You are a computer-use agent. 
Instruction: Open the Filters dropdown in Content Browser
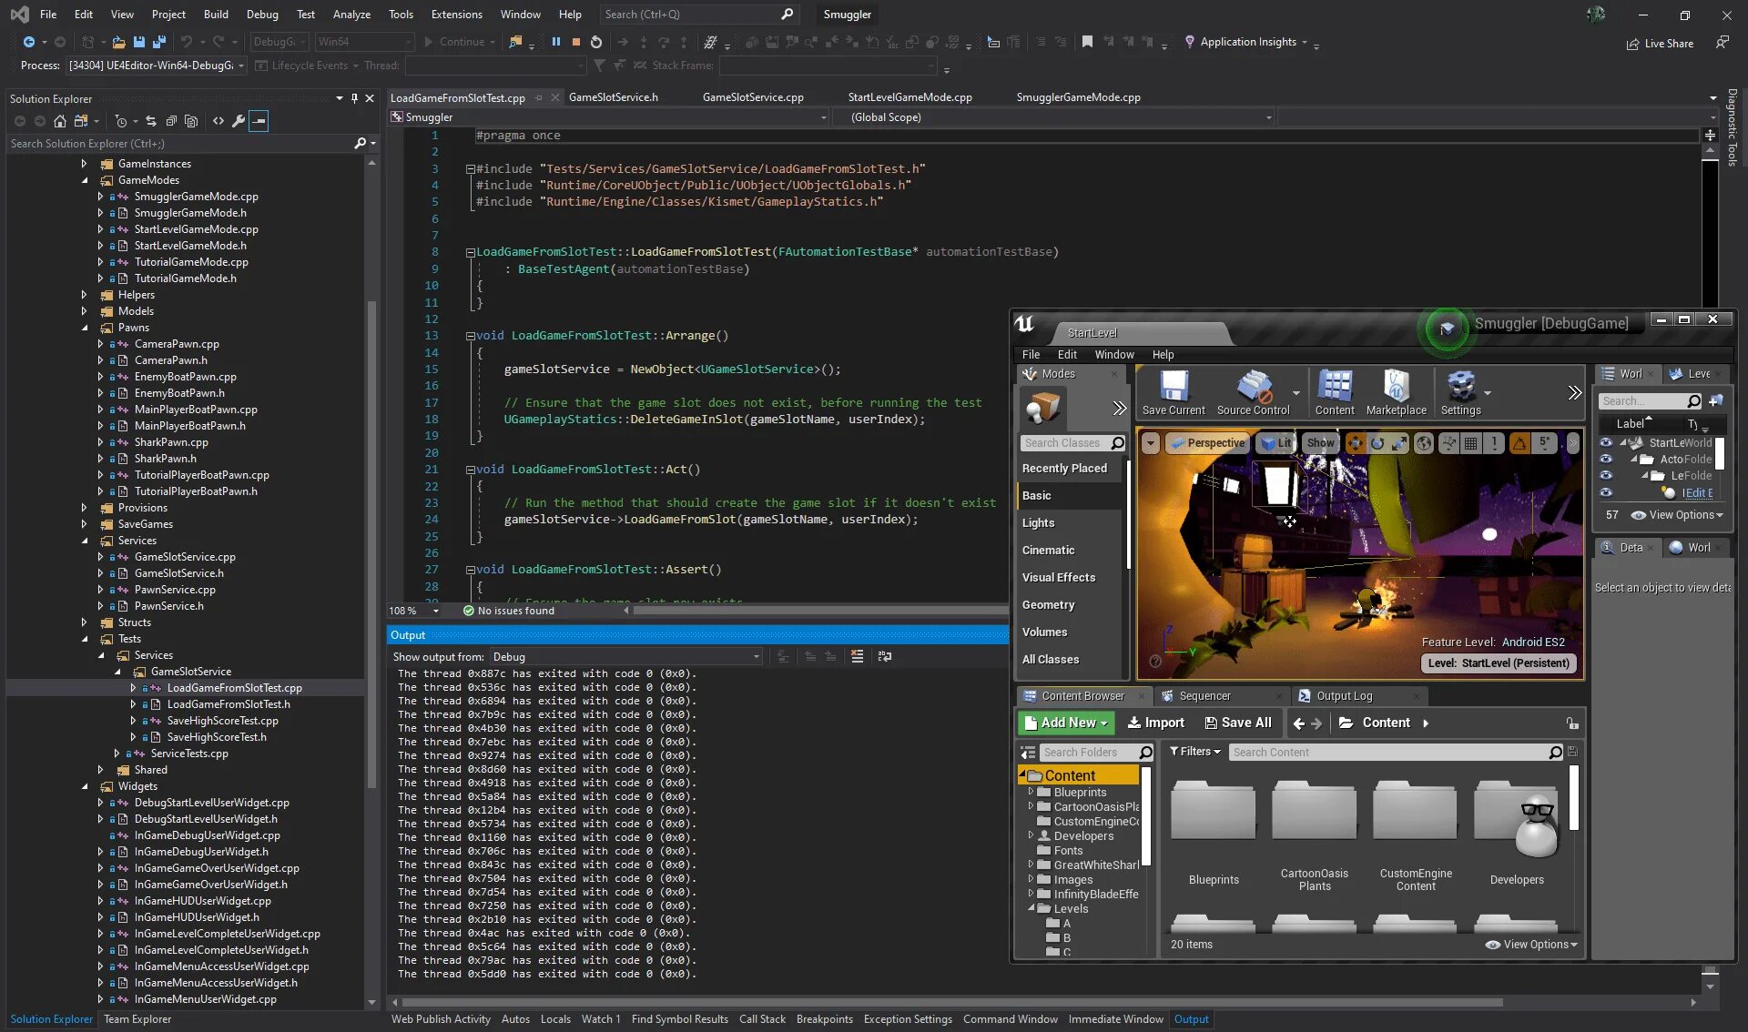point(1194,752)
